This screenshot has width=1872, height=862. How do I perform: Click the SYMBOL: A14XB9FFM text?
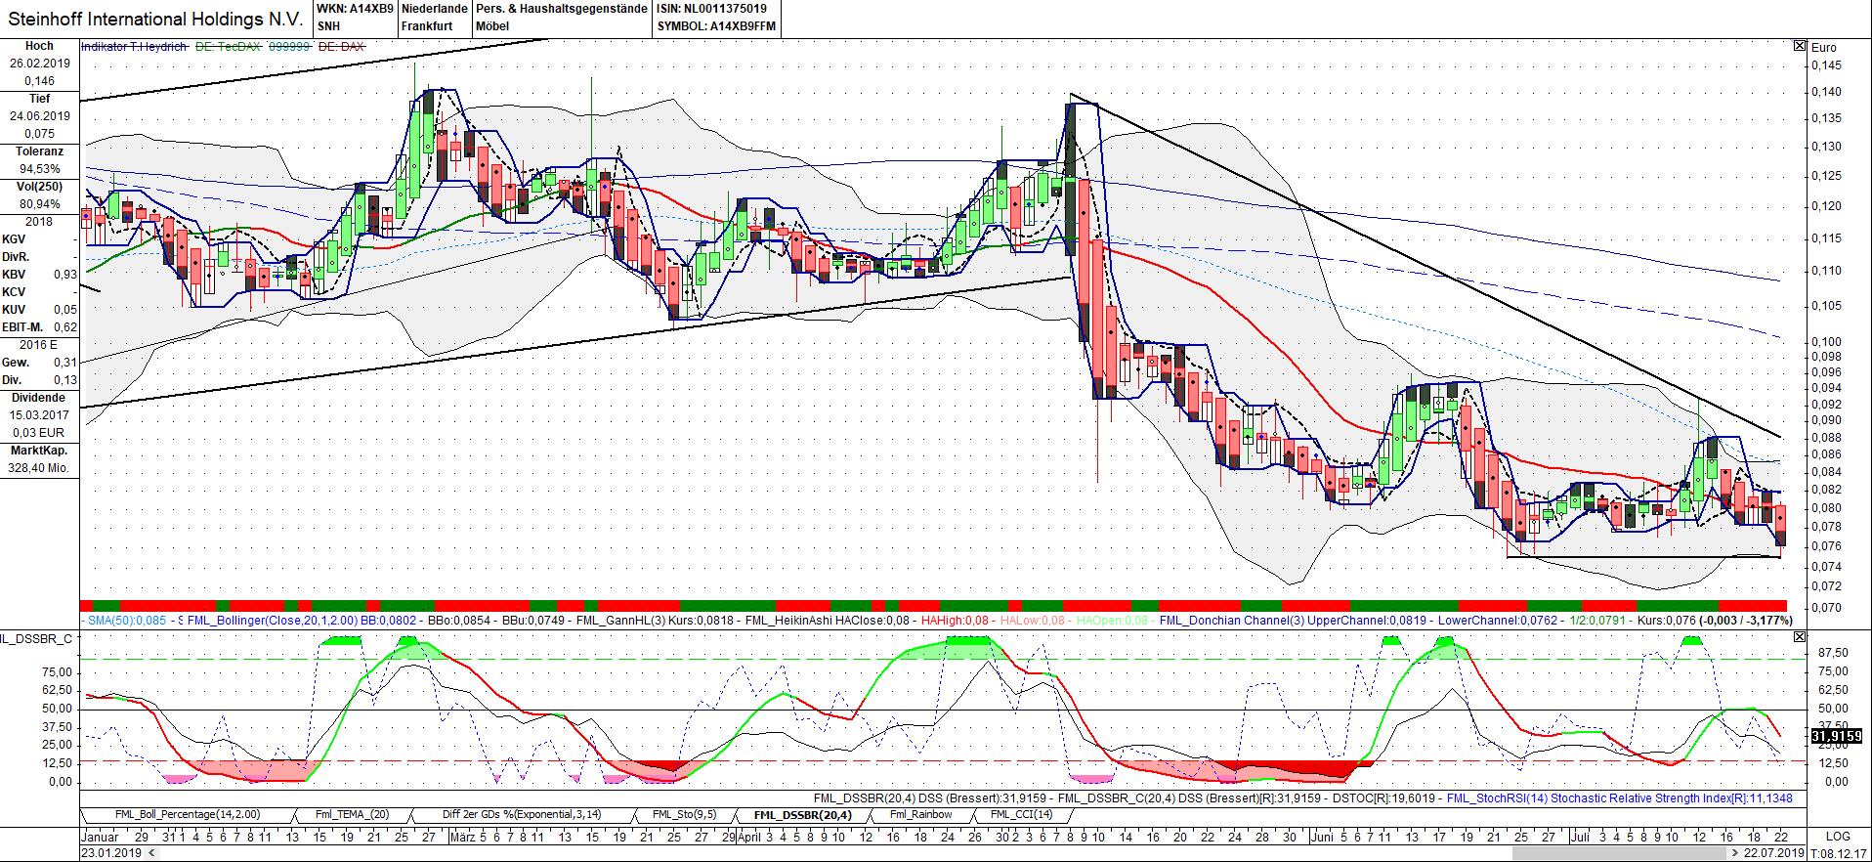pos(716,26)
